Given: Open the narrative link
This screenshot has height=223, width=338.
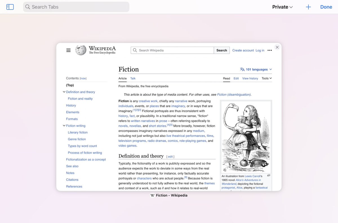Looking at the screenshot, I should [x=181, y=101].
